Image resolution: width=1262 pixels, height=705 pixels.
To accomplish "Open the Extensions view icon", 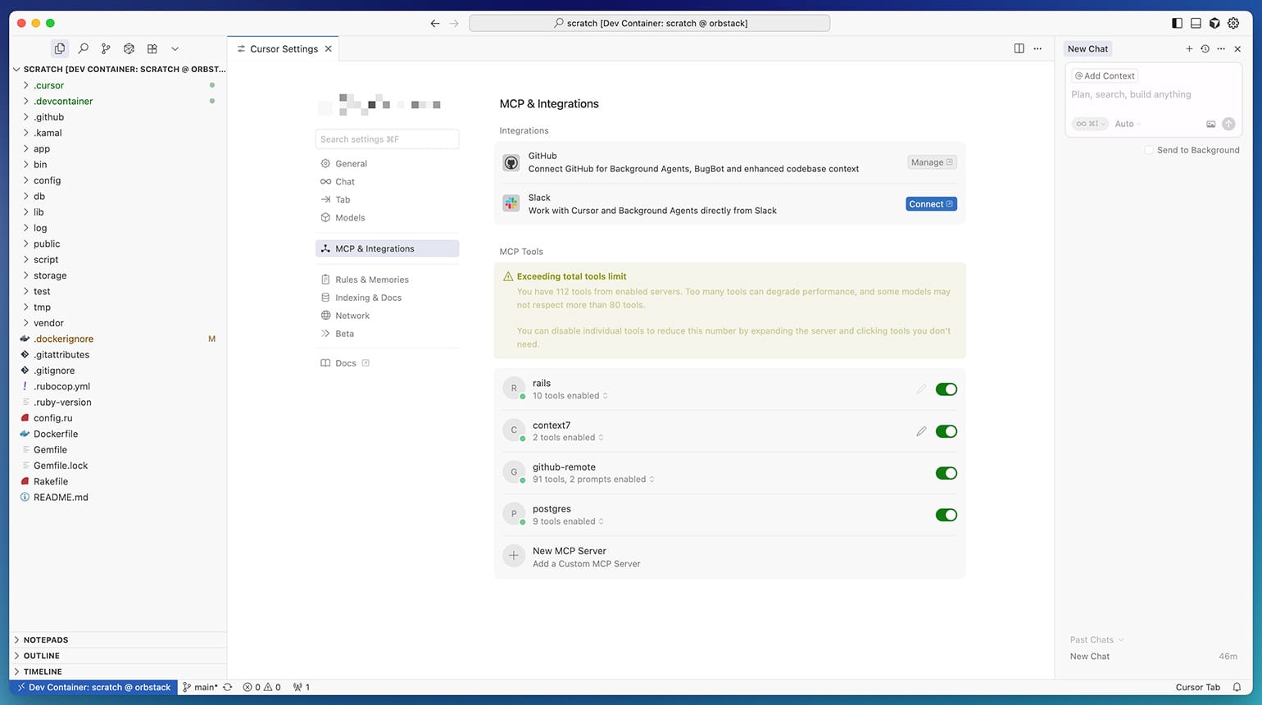I will [x=152, y=49].
